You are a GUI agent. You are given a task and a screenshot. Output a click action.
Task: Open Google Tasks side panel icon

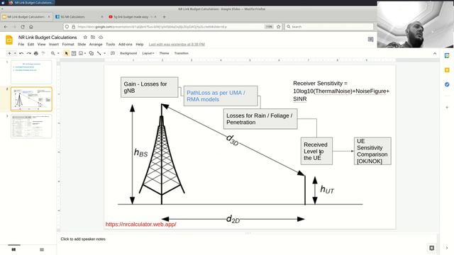click(x=447, y=84)
